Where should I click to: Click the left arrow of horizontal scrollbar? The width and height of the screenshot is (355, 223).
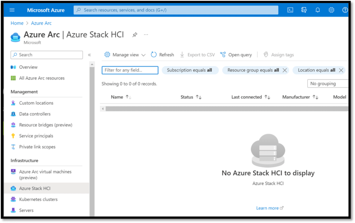[x=103, y=109]
